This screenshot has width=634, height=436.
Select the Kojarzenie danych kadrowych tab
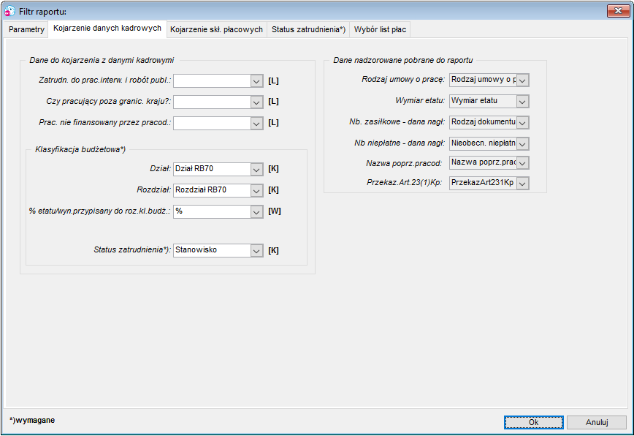(x=107, y=29)
